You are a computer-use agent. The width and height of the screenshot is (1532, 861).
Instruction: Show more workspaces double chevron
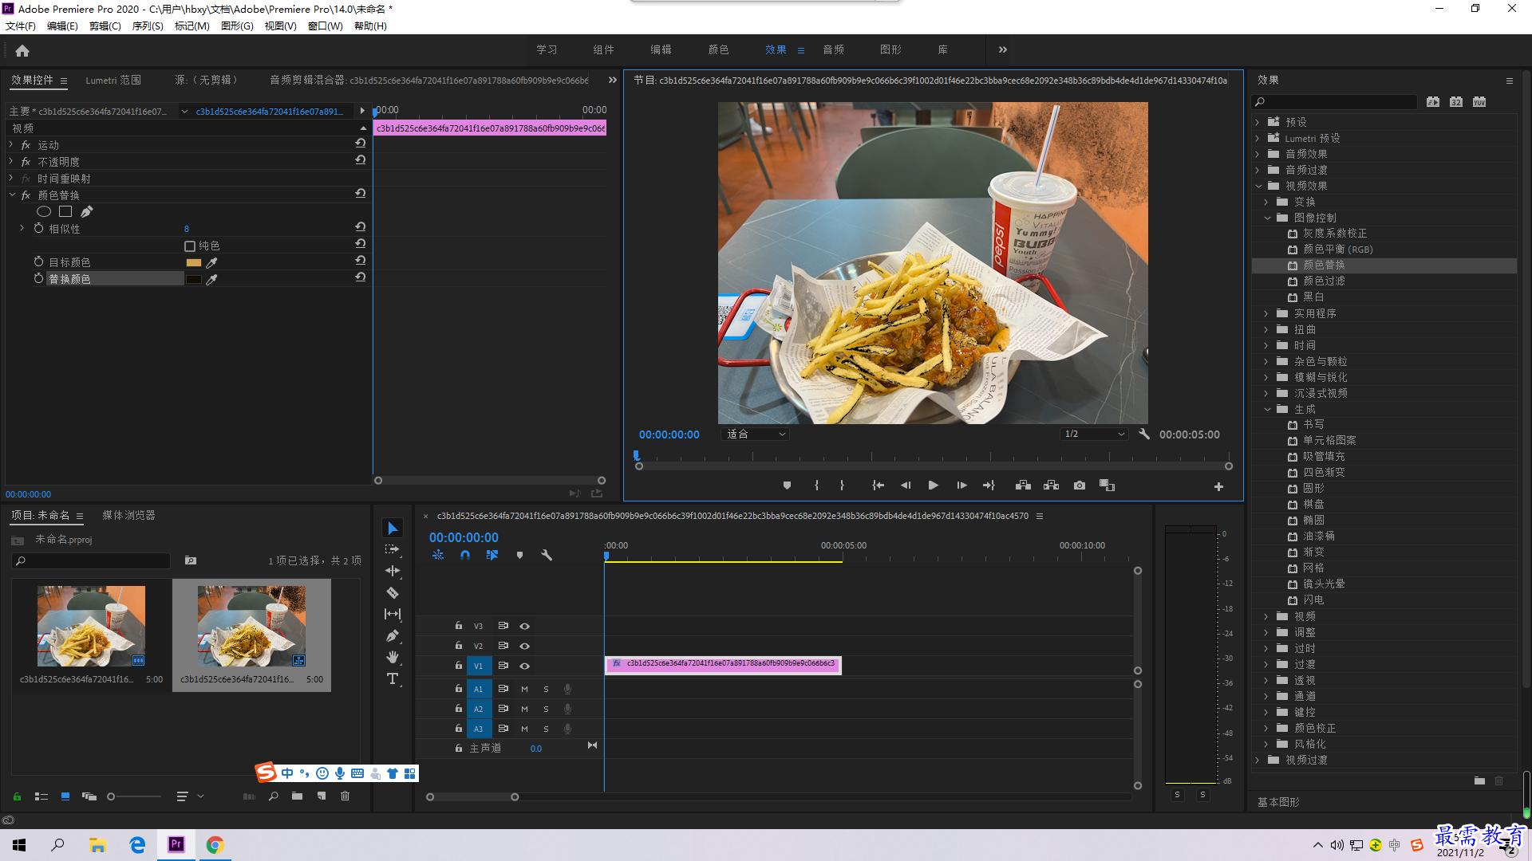(1003, 49)
